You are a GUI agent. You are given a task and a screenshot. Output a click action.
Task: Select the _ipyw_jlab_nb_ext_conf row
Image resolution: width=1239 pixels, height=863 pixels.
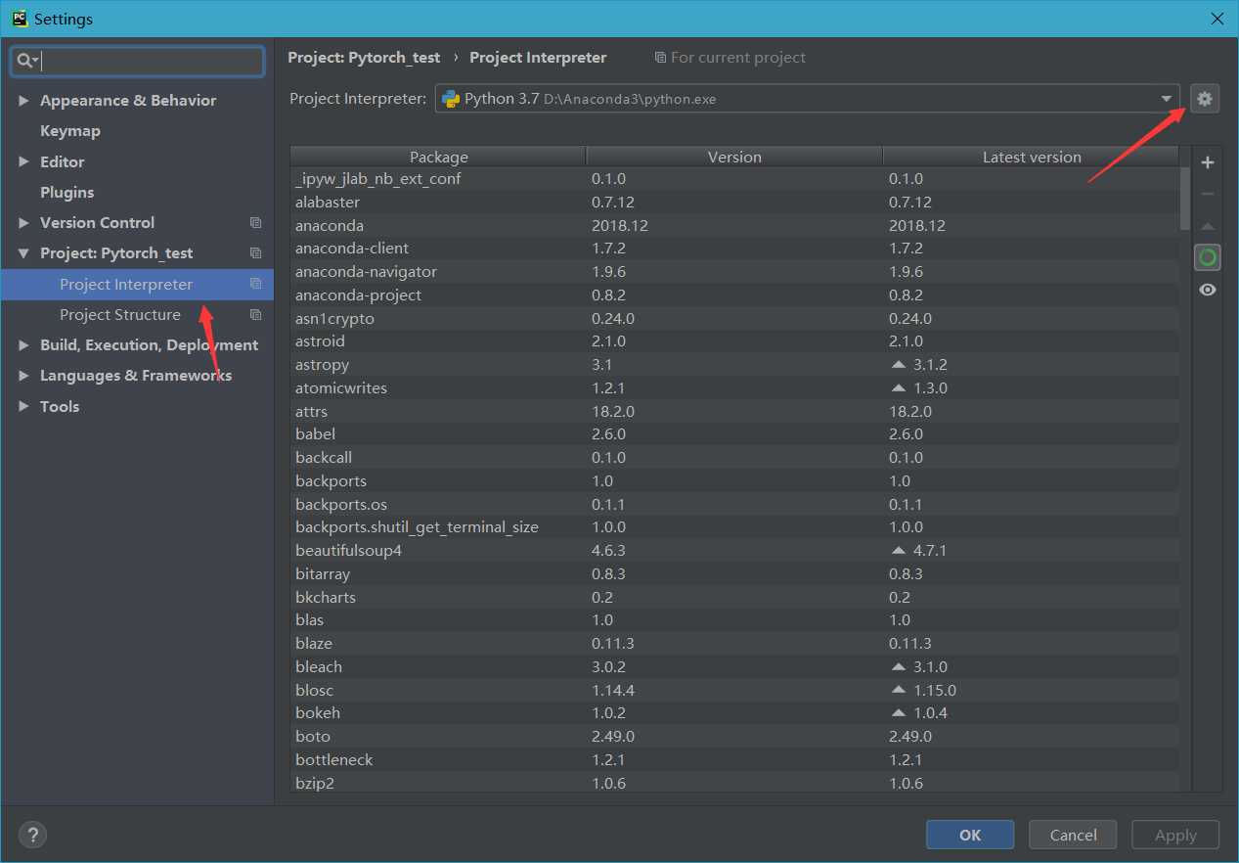(734, 178)
